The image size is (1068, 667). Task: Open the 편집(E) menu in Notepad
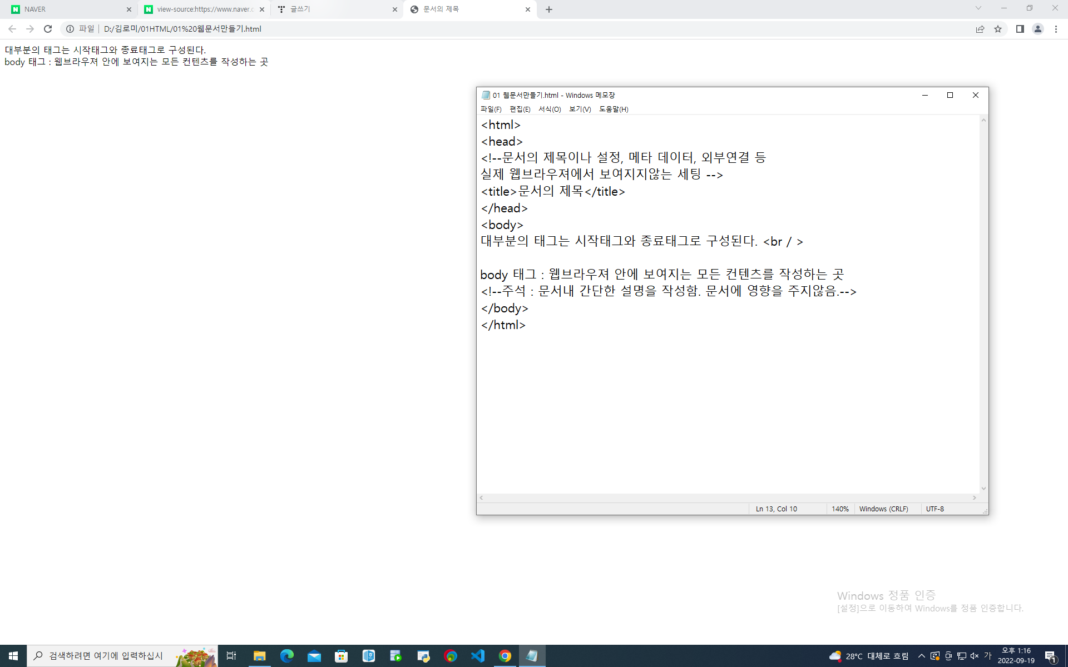tap(520, 109)
